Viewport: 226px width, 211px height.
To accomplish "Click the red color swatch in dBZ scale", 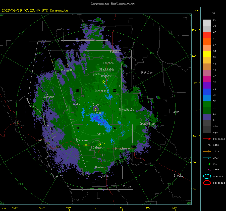I will [207, 35].
